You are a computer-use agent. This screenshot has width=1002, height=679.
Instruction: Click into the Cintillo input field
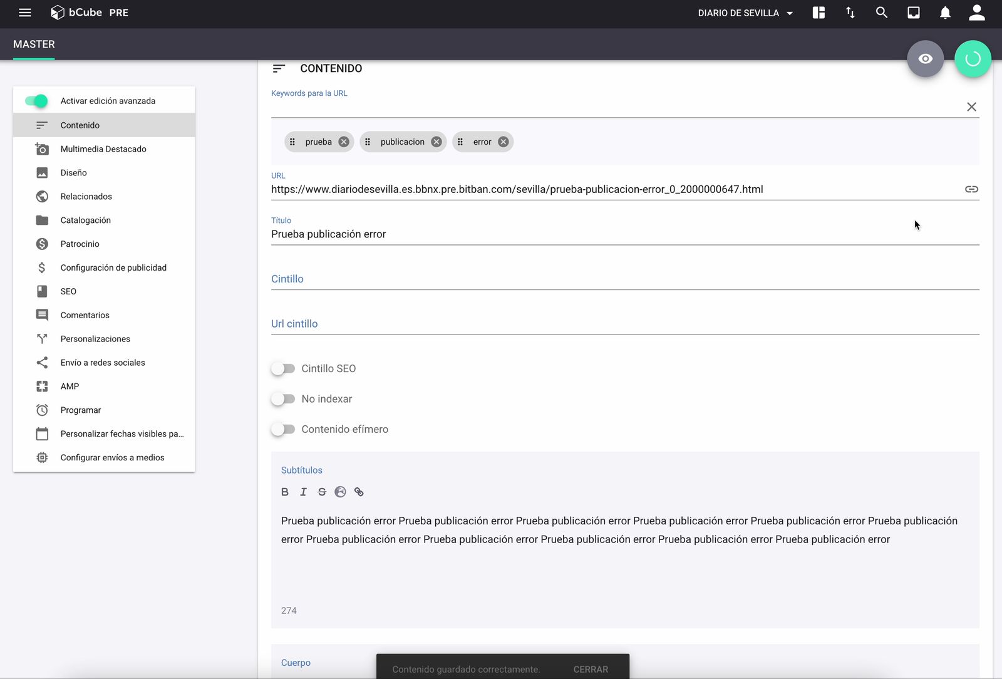[x=624, y=279]
